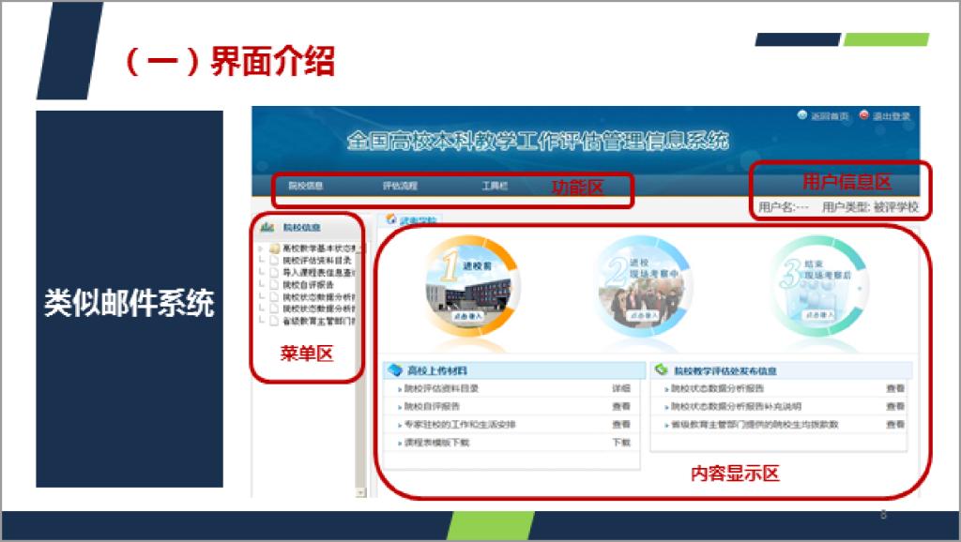Open the 评估流程 navigation menu

pos(400,186)
